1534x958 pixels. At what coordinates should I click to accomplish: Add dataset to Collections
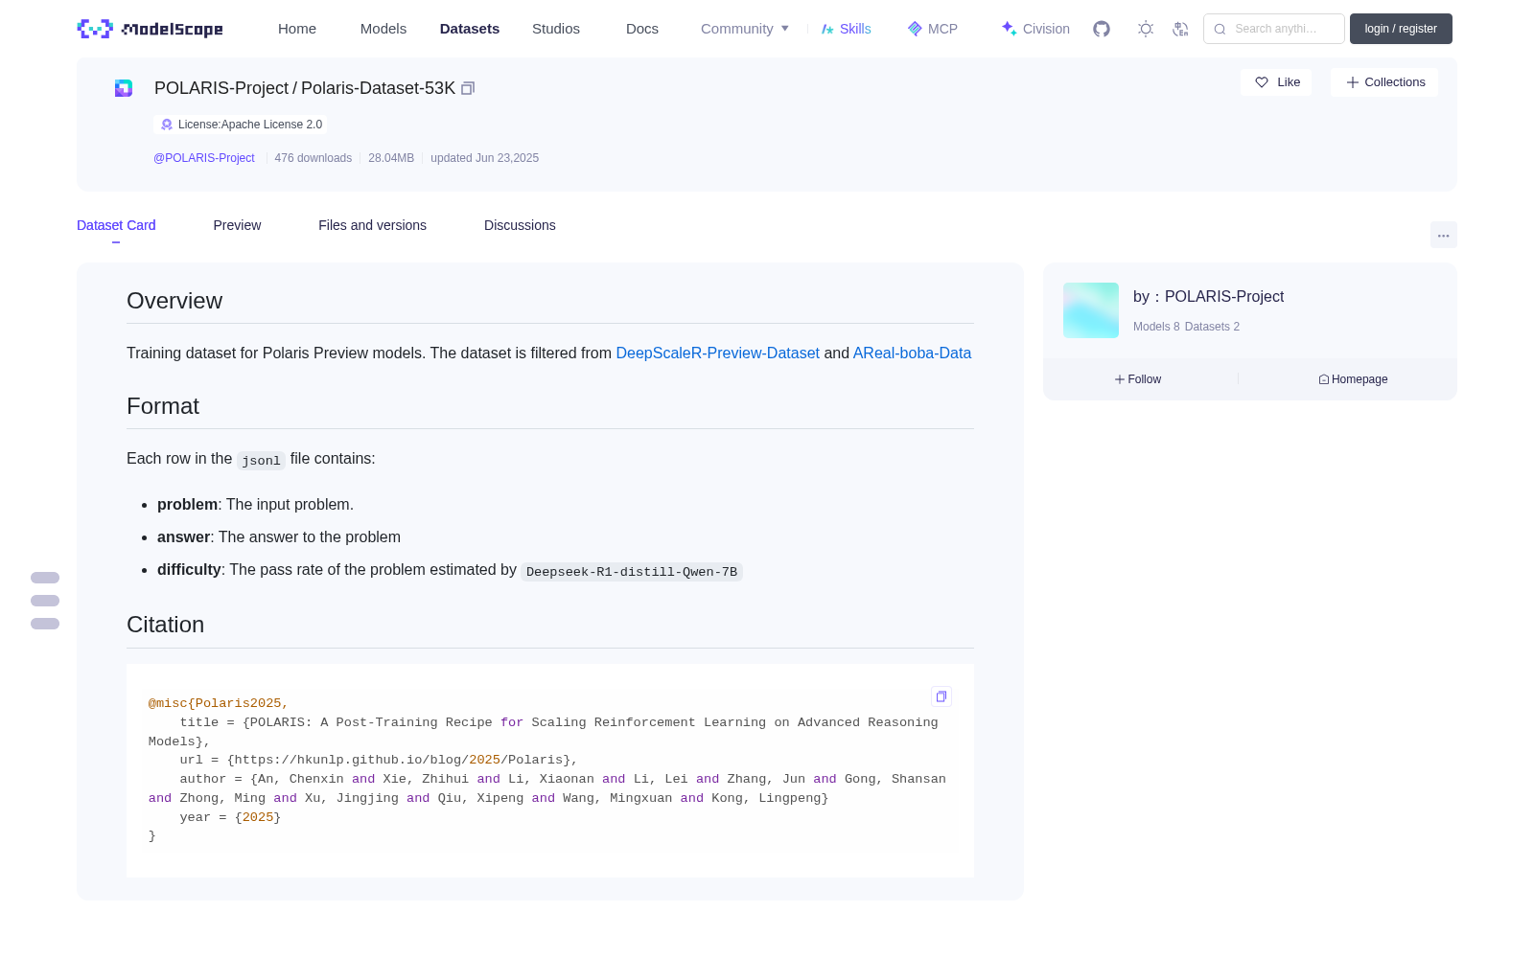pyautogui.click(x=1384, y=82)
